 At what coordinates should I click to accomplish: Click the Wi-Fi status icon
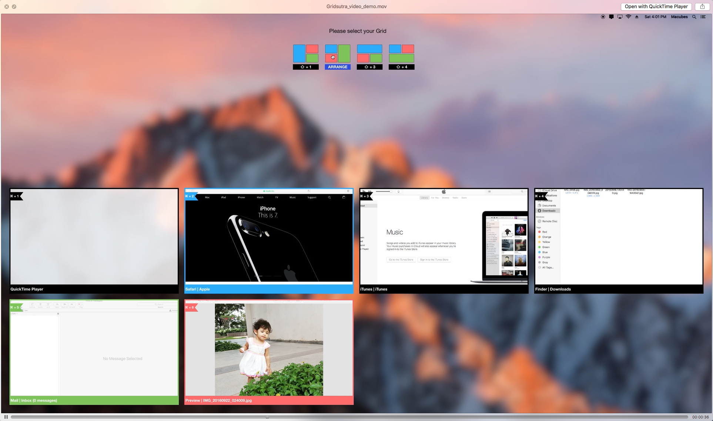pos(628,17)
